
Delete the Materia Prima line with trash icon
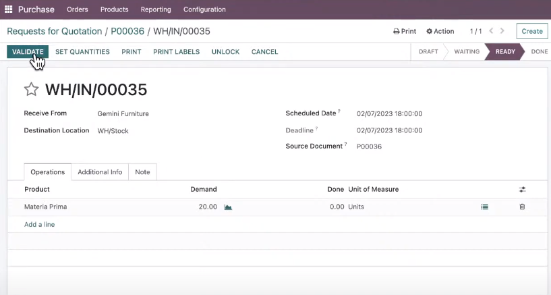pyautogui.click(x=522, y=207)
